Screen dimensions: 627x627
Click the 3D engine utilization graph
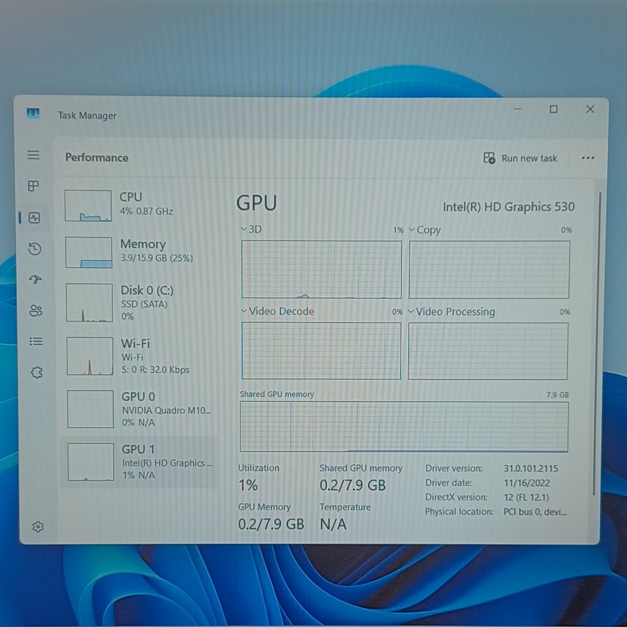pyautogui.click(x=322, y=269)
